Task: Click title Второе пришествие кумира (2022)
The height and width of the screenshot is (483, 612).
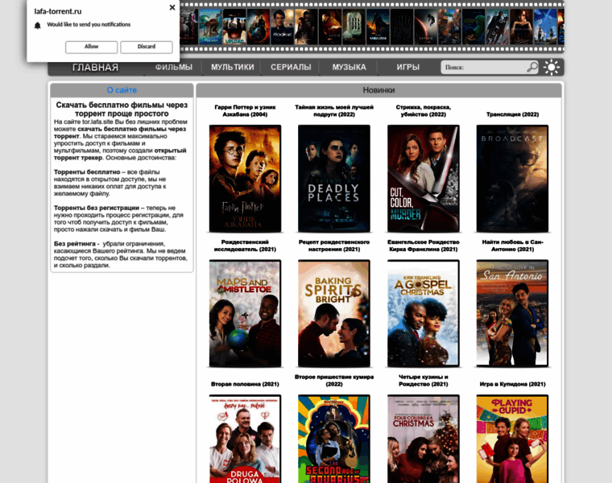Action: click(334, 381)
